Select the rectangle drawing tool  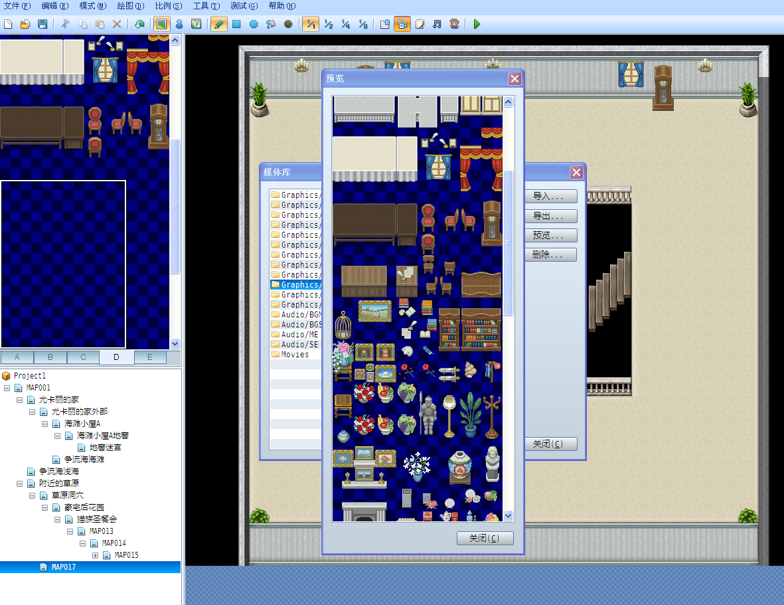tap(236, 24)
